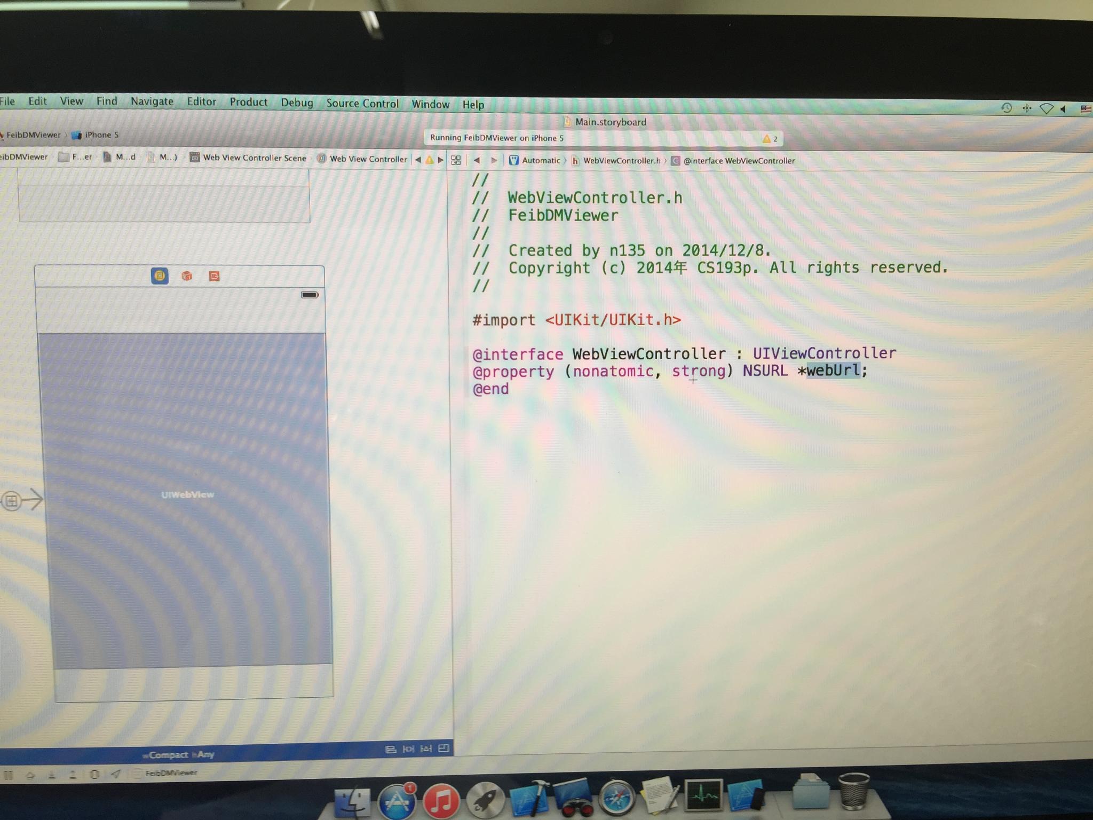This screenshot has height=820, width=1093.
Task: Select the First Responder icon in scene dock
Action: 187,275
